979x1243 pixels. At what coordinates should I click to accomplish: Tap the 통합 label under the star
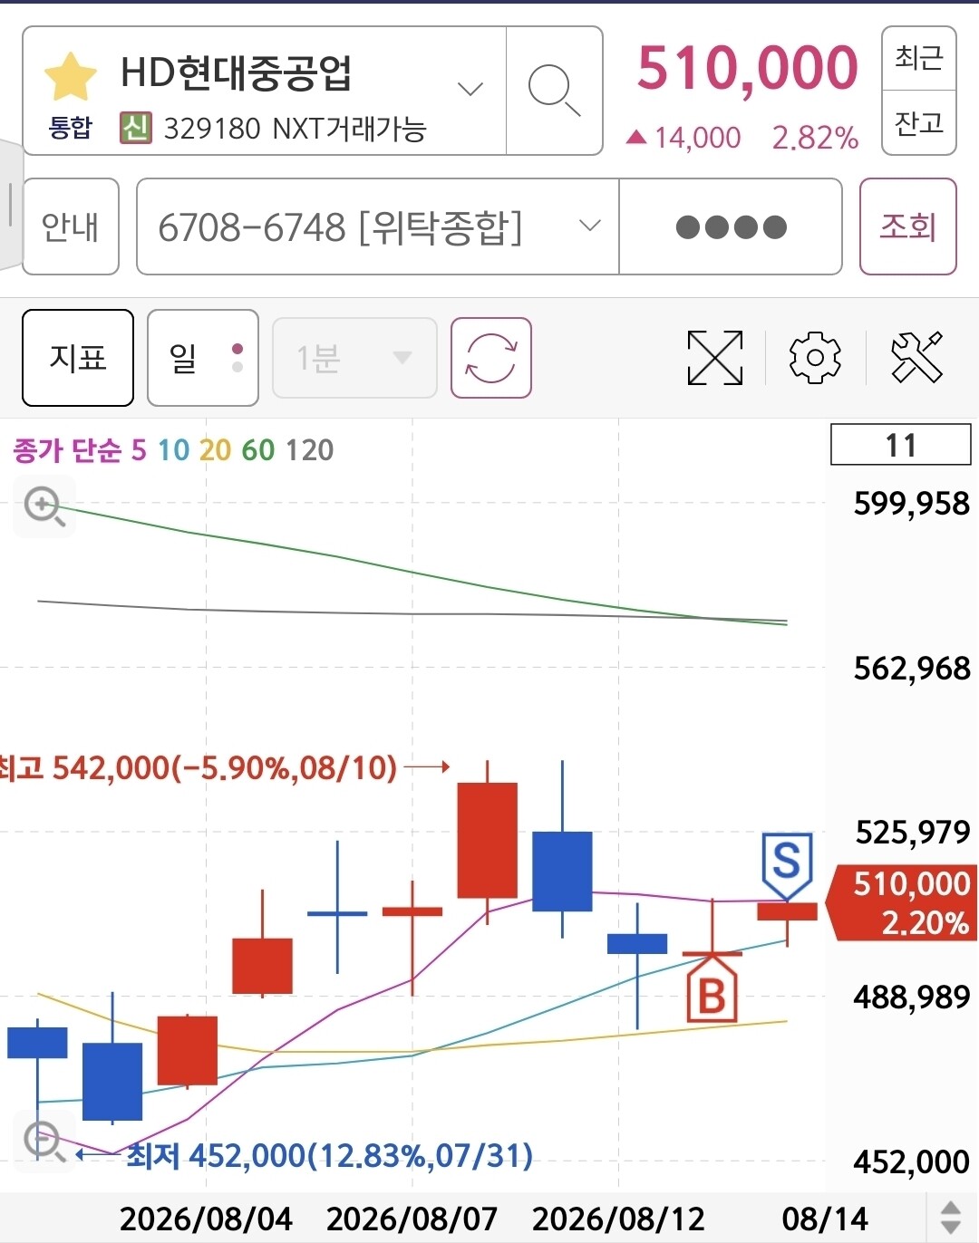point(70,128)
